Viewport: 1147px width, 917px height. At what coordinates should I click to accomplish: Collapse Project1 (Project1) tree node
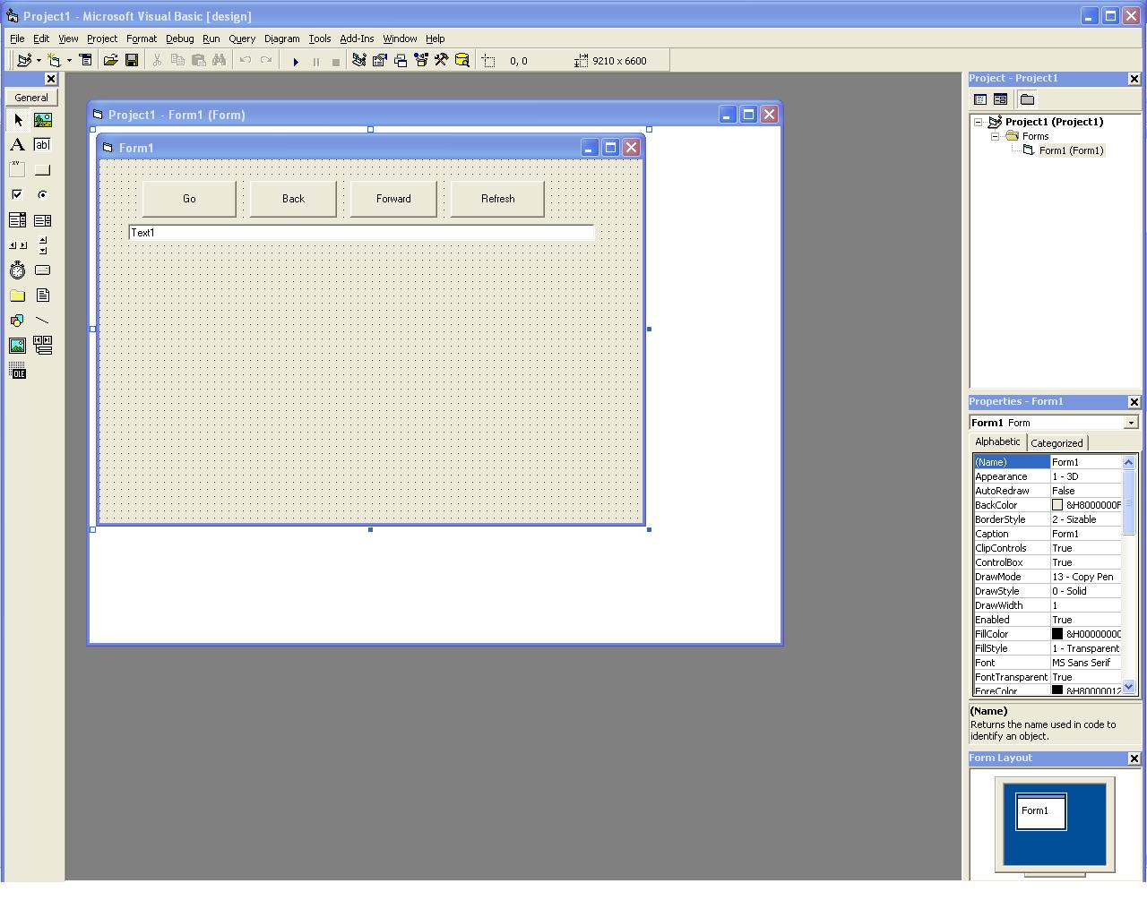979,122
